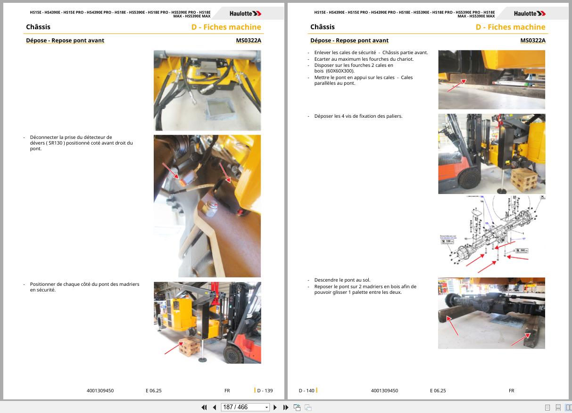Click 'Reposer le pont sur 2 madriers' instruction
This screenshot has width=572, height=413.
point(365,289)
